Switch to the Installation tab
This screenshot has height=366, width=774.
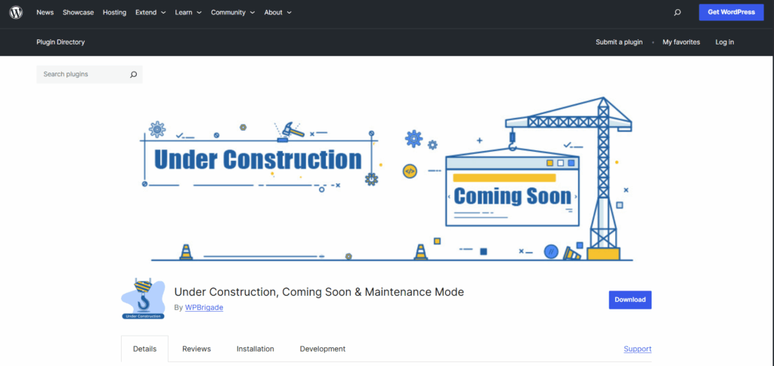click(x=255, y=349)
